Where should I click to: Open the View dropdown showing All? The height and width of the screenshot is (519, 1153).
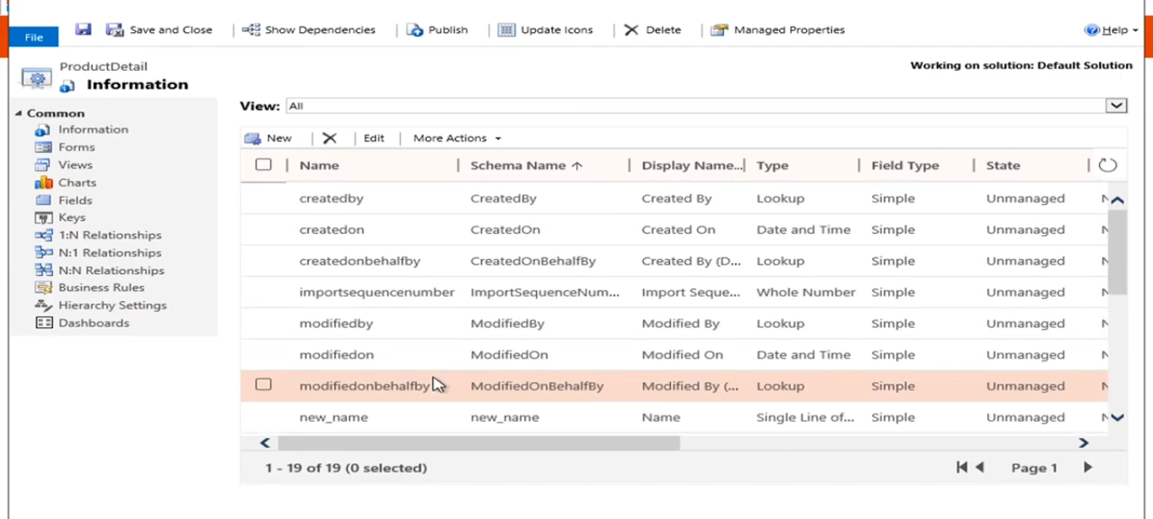click(1116, 105)
